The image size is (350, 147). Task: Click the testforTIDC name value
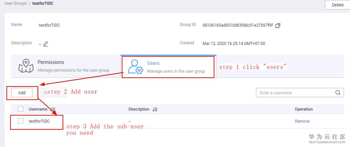click(x=49, y=25)
